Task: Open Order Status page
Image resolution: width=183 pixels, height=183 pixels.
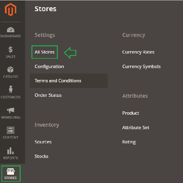Action: point(48,95)
